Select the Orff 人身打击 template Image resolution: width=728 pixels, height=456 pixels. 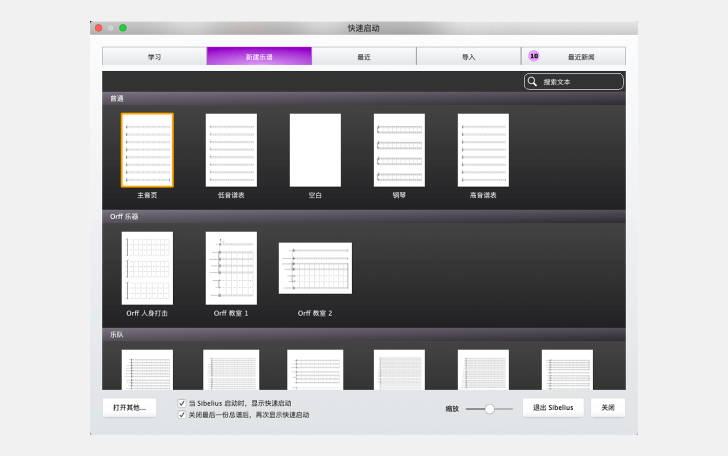(x=147, y=268)
